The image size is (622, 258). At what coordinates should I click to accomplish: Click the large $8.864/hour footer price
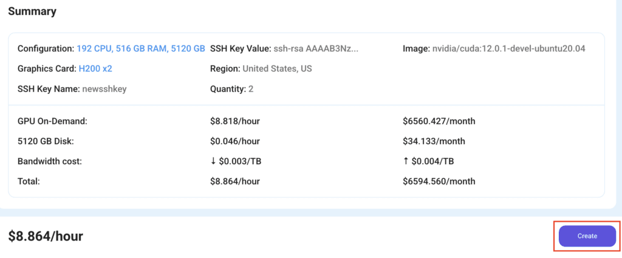(x=46, y=236)
